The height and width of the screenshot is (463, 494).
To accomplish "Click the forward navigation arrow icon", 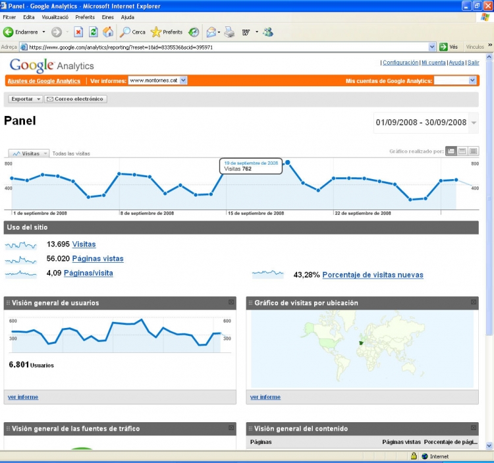I will click(x=57, y=32).
